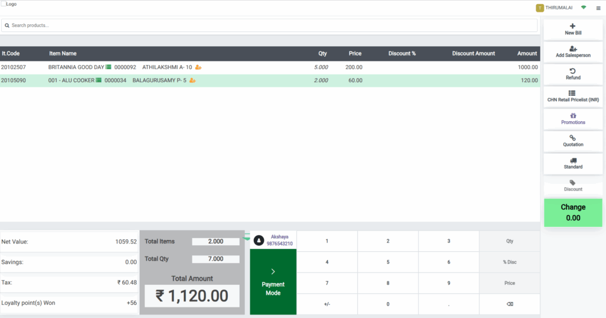This screenshot has height=318, width=606.
Task: Click Add Salesperson button
Action: tap(573, 51)
